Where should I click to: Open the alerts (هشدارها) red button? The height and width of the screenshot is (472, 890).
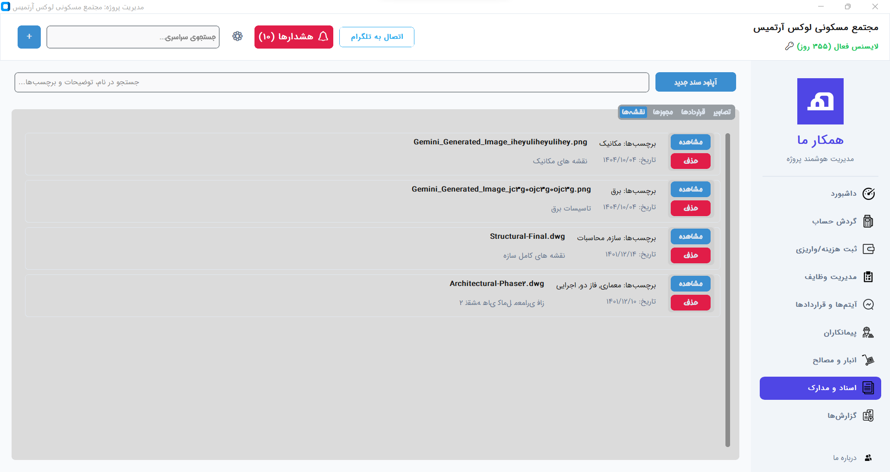coord(293,37)
